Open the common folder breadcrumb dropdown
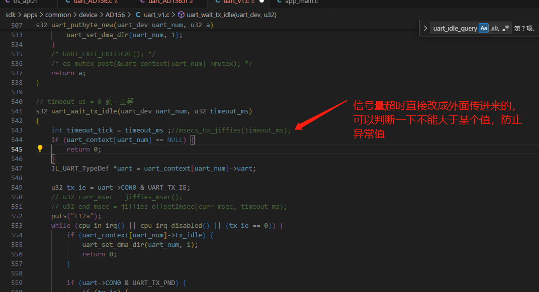Image resolution: width=539 pixels, height=292 pixels. 58,15
